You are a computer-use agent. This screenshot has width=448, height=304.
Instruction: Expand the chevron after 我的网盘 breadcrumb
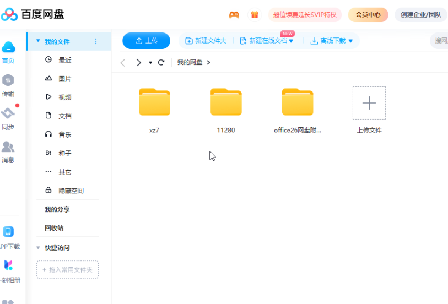[208, 62]
